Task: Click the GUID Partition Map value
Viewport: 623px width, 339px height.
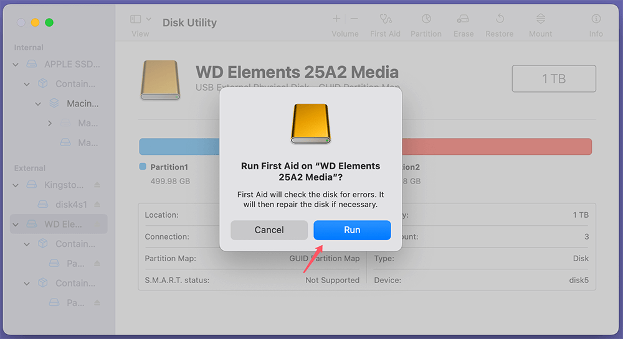Action: pos(324,259)
